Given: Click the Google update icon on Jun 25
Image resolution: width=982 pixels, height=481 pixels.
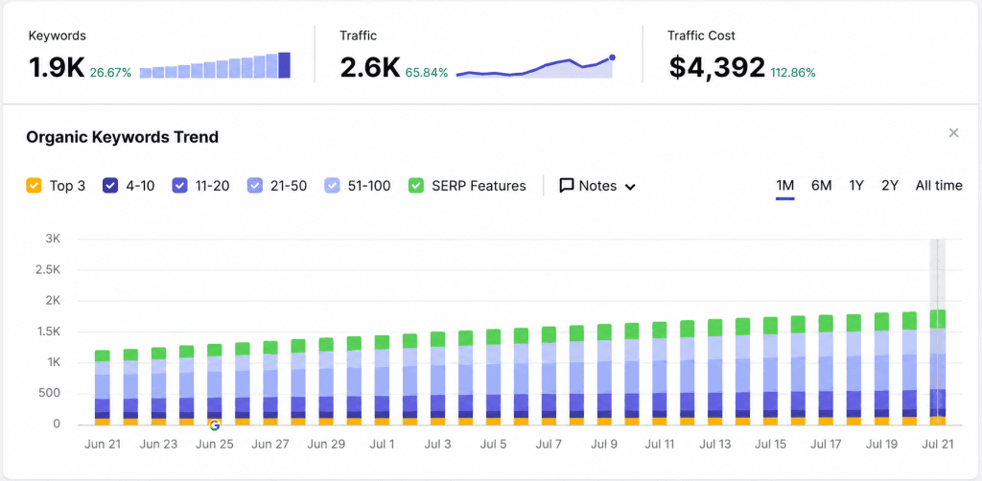Looking at the screenshot, I should 215,425.
